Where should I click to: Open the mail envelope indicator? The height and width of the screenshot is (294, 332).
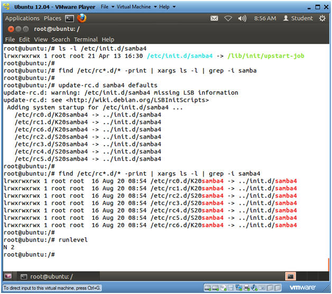[x=214, y=19]
